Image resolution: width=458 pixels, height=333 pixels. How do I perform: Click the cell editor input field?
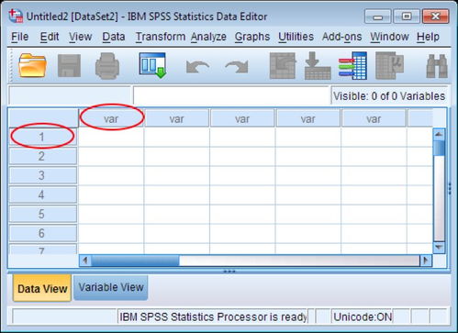pyautogui.click(x=231, y=95)
